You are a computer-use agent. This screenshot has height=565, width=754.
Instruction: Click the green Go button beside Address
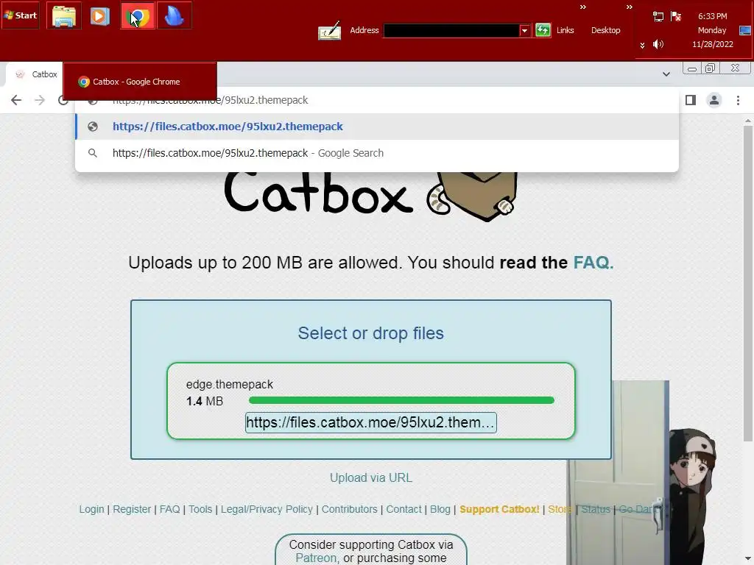coord(543,30)
